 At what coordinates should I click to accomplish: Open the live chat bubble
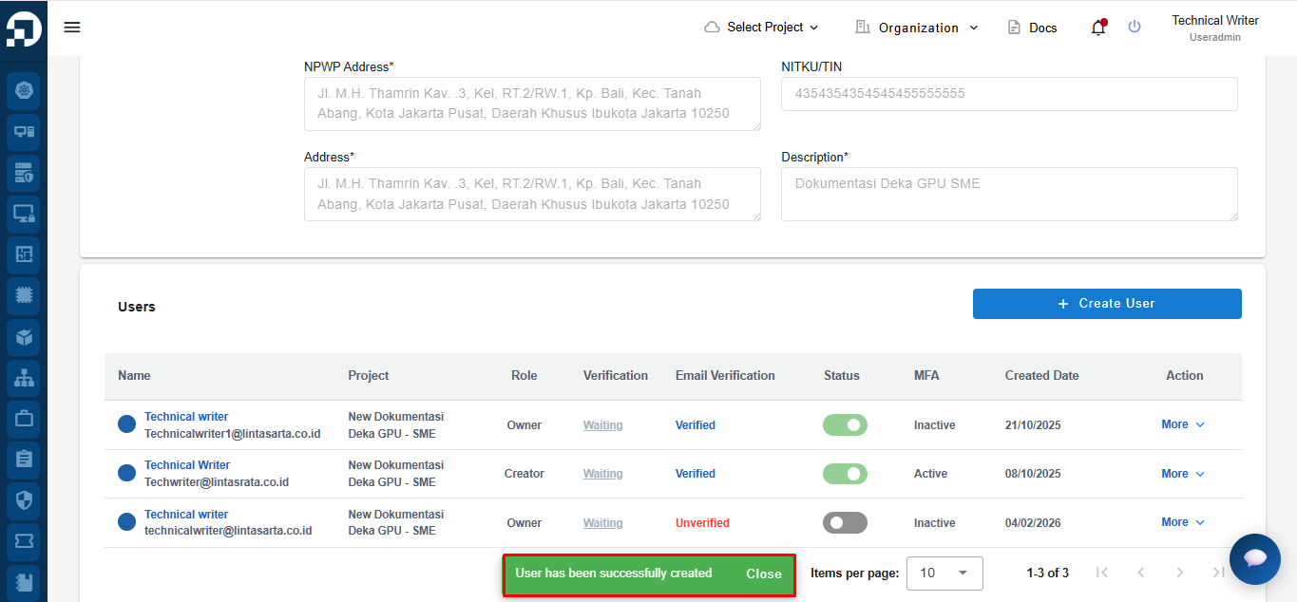coord(1254,558)
